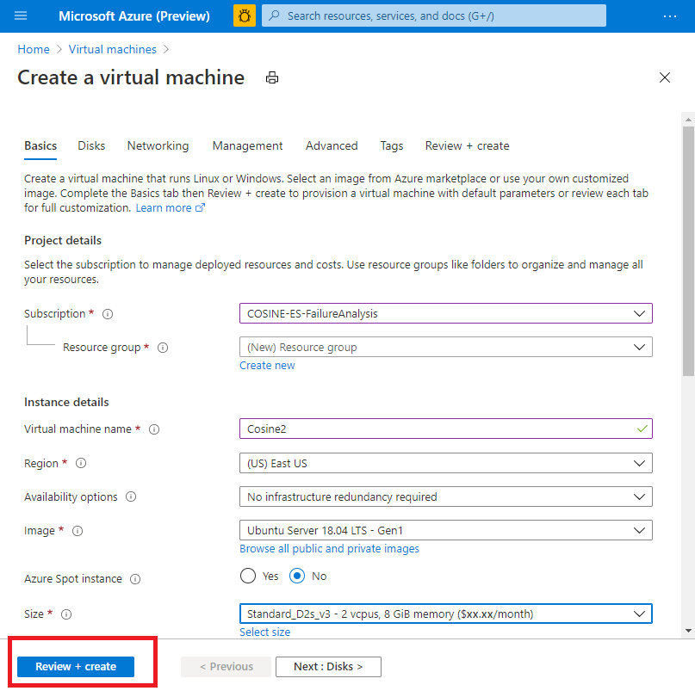
Task: Click the Review + create button
Action: pos(76,667)
